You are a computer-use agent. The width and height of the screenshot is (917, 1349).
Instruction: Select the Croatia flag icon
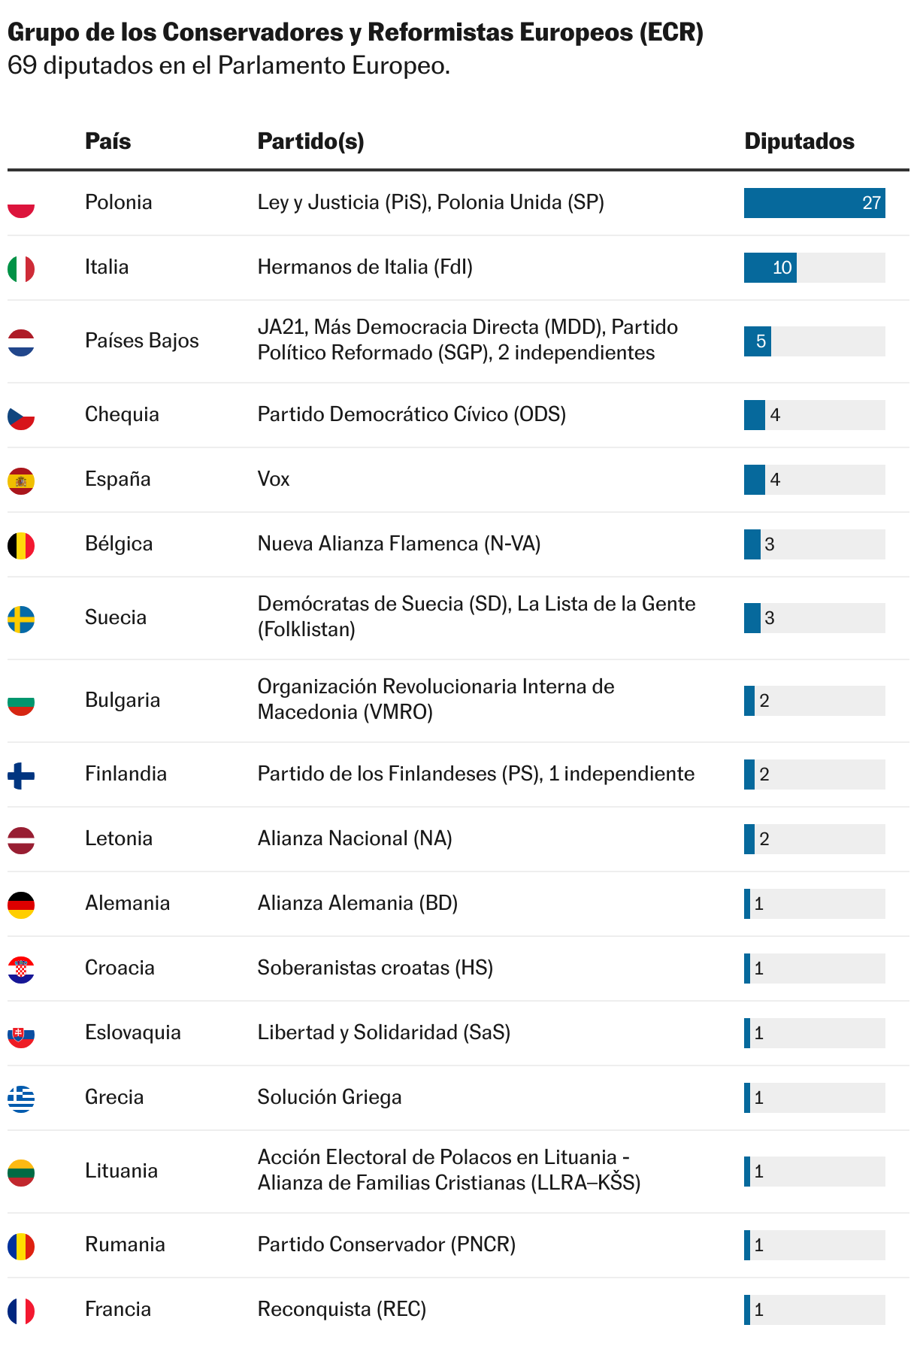tap(21, 969)
